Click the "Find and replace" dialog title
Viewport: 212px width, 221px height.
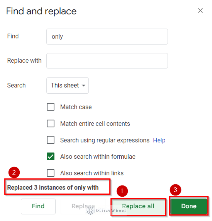pyautogui.click(x=41, y=11)
